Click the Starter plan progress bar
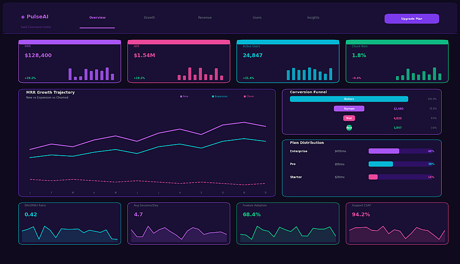This screenshot has width=460, height=264. coord(402,177)
